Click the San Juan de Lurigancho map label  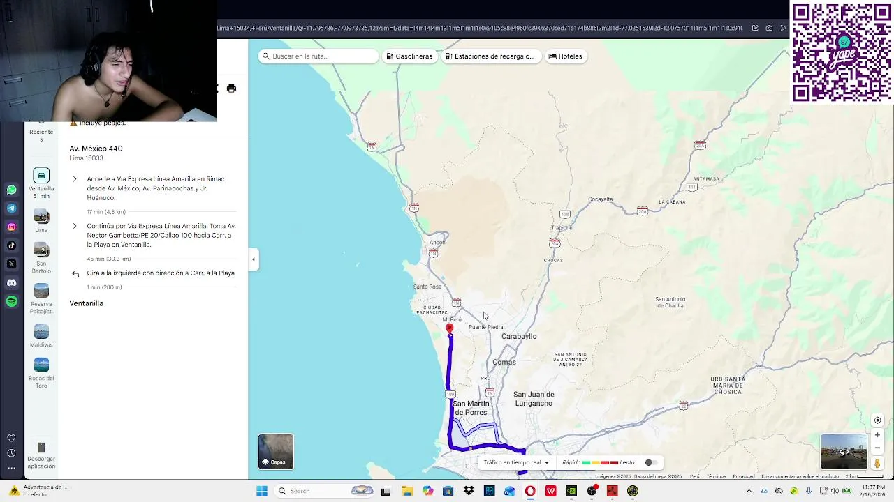(x=534, y=399)
